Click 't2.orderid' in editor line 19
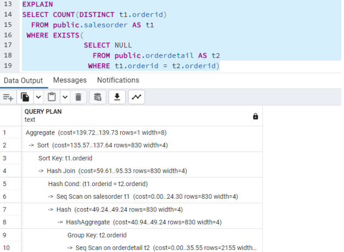Screen dimensions: 344x252 195,66
